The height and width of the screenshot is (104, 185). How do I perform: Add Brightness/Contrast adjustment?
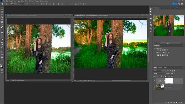point(158,50)
